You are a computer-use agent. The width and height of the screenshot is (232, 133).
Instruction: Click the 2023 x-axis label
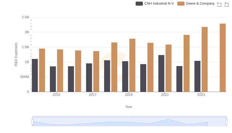(x=201, y=95)
